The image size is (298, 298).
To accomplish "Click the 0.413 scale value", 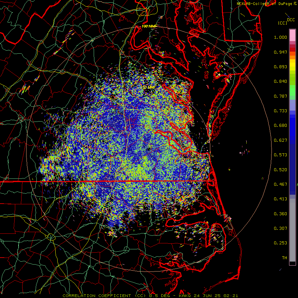I will pos(280,199).
